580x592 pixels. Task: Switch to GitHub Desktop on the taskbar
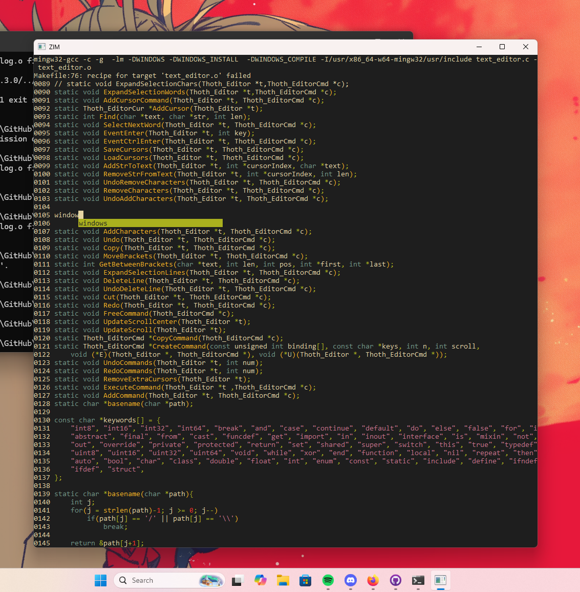click(396, 580)
